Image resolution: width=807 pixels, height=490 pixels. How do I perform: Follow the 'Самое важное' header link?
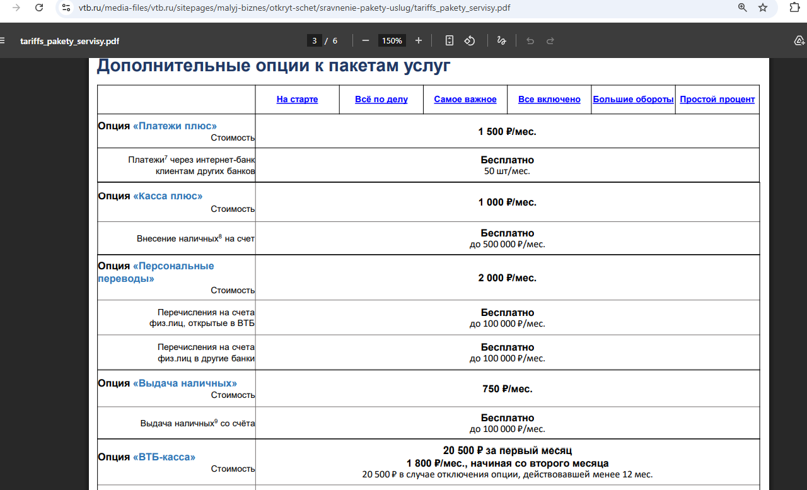[465, 100]
